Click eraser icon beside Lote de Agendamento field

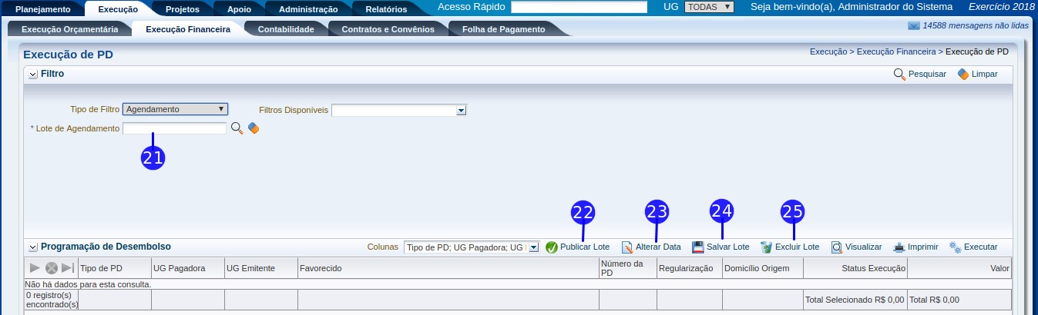pyautogui.click(x=253, y=128)
